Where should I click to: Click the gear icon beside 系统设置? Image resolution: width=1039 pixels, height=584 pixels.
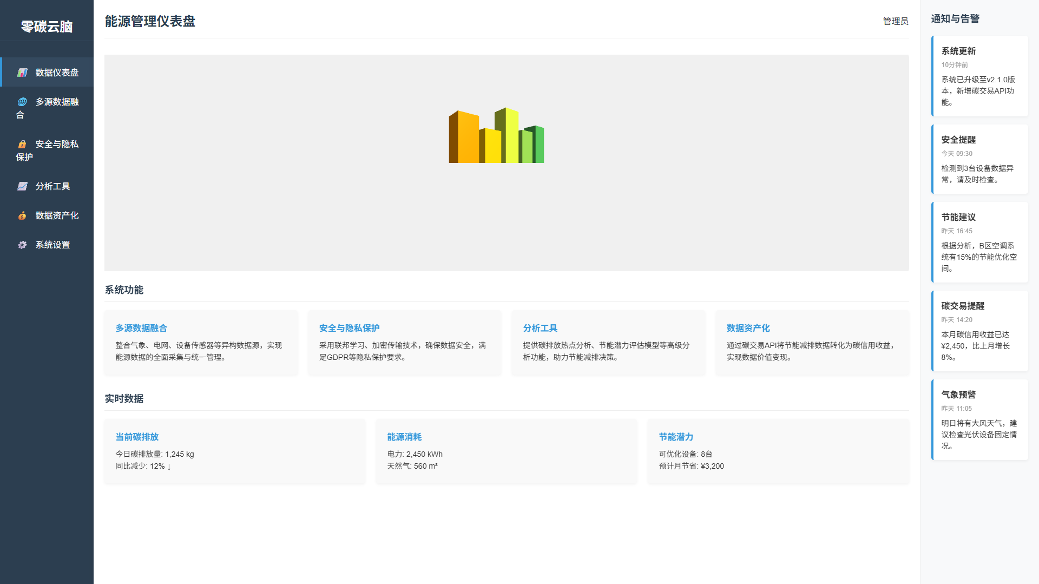(x=22, y=245)
